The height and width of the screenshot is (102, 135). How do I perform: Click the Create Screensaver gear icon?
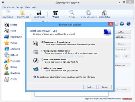click(89, 13)
